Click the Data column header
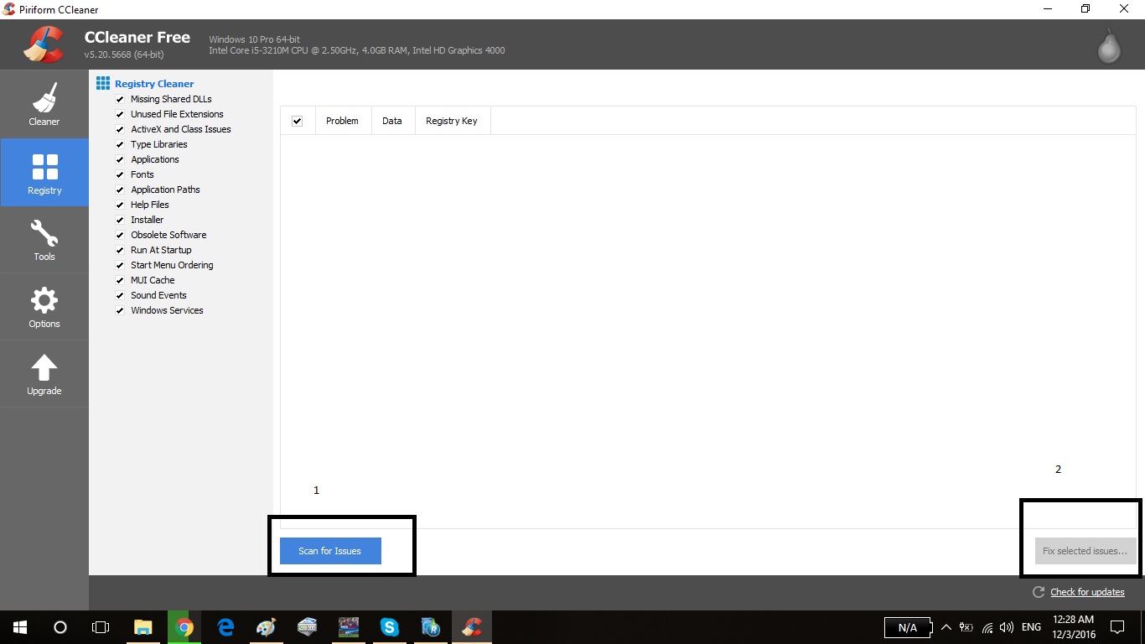 [392, 121]
